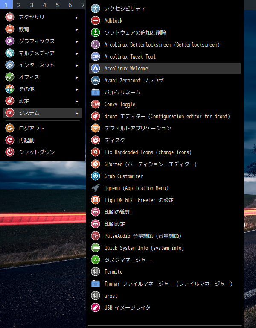
Task: Click the タスクマネージャー pulse icon
Action: click(96, 260)
